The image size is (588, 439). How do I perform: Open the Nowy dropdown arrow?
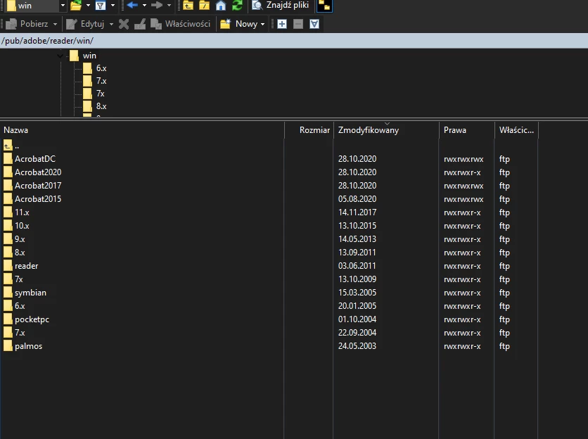pyautogui.click(x=262, y=24)
